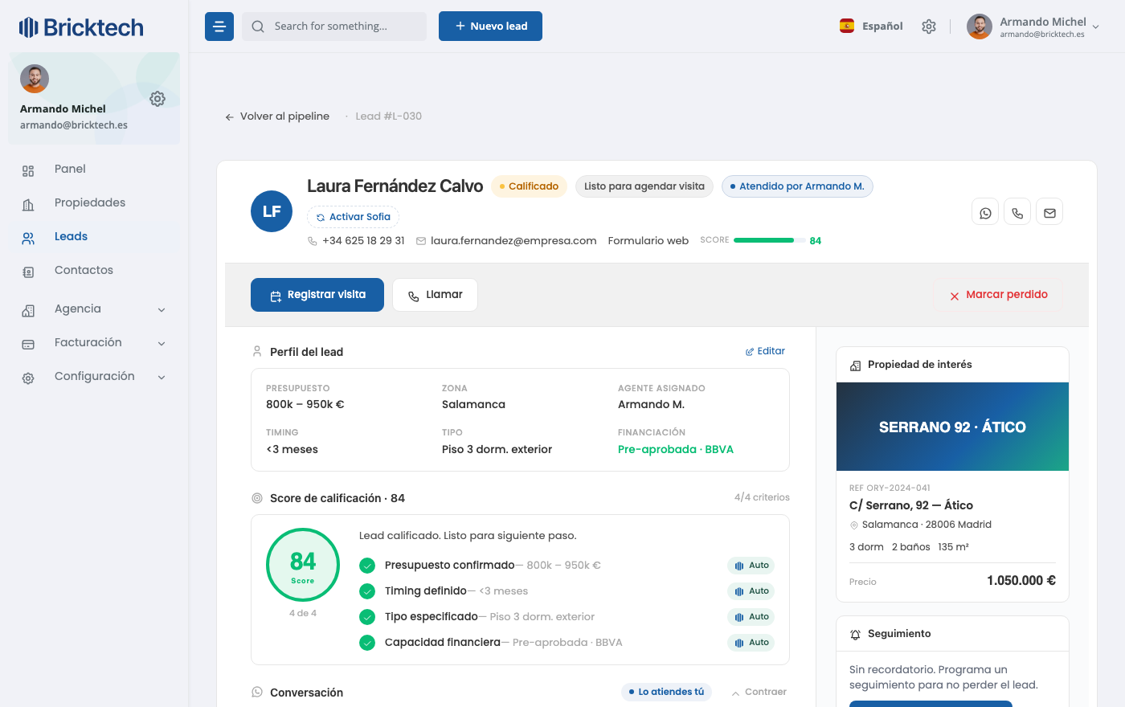
Task: Mark lead as lost with Marcar perdido
Action: point(999,295)
